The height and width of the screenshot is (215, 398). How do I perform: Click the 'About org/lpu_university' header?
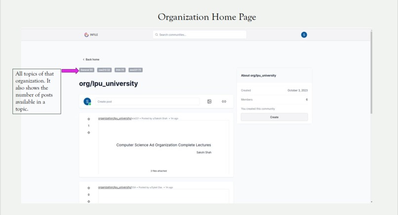258,75
